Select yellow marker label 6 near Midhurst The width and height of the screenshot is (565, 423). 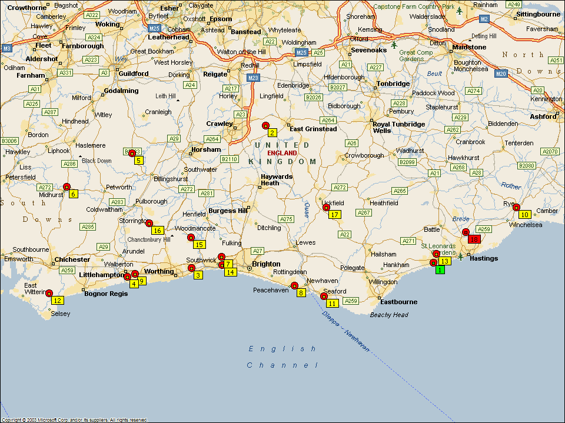point(74,194)
